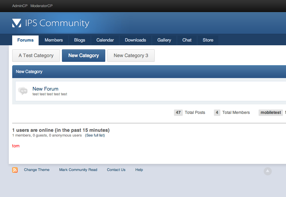
Task: View the Gallery tab
Action: pos(164,40)
